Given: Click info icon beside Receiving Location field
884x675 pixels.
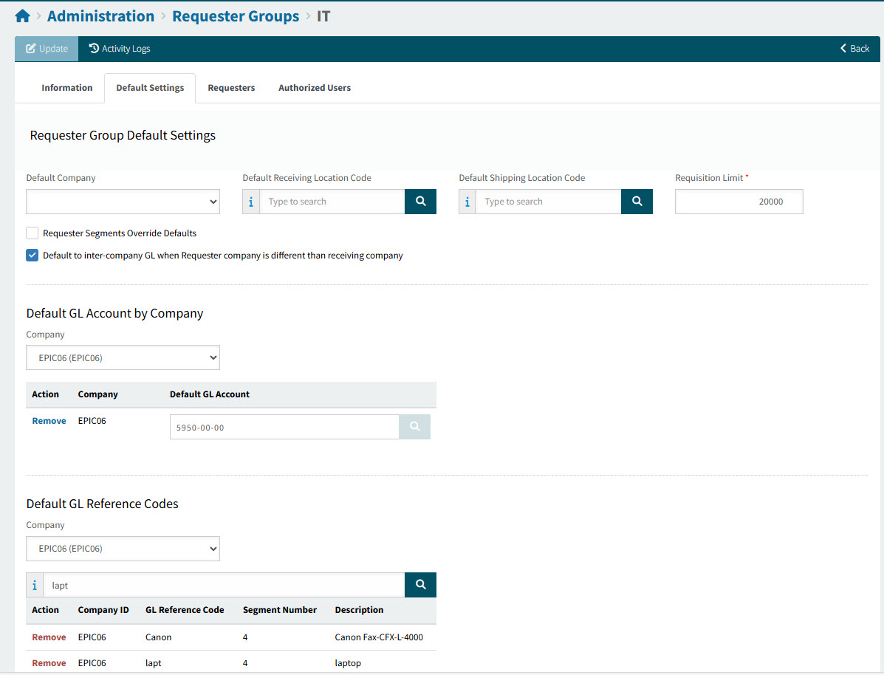Looking at the screenshot, I should [x=251, y=202].
